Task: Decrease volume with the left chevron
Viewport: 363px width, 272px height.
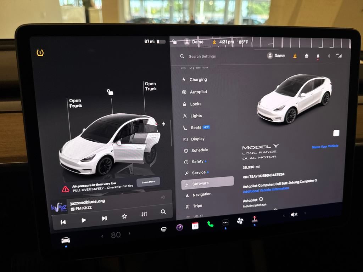Action: [284, 216]
